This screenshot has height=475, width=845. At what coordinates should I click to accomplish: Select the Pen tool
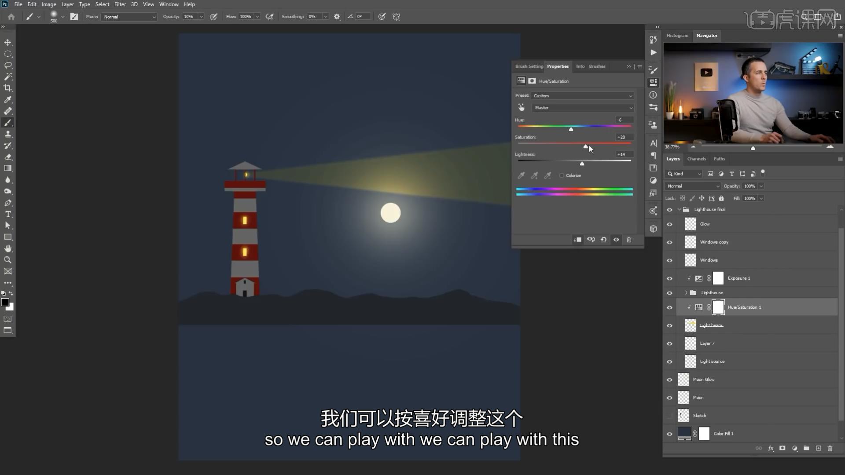(x=8, y=203)
